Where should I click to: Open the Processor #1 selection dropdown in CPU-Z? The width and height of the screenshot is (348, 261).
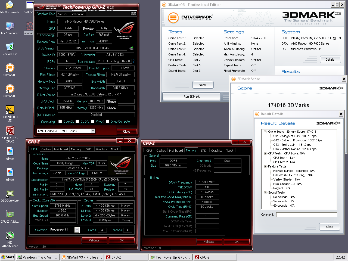pyautogui.click(x=77, y=230)
